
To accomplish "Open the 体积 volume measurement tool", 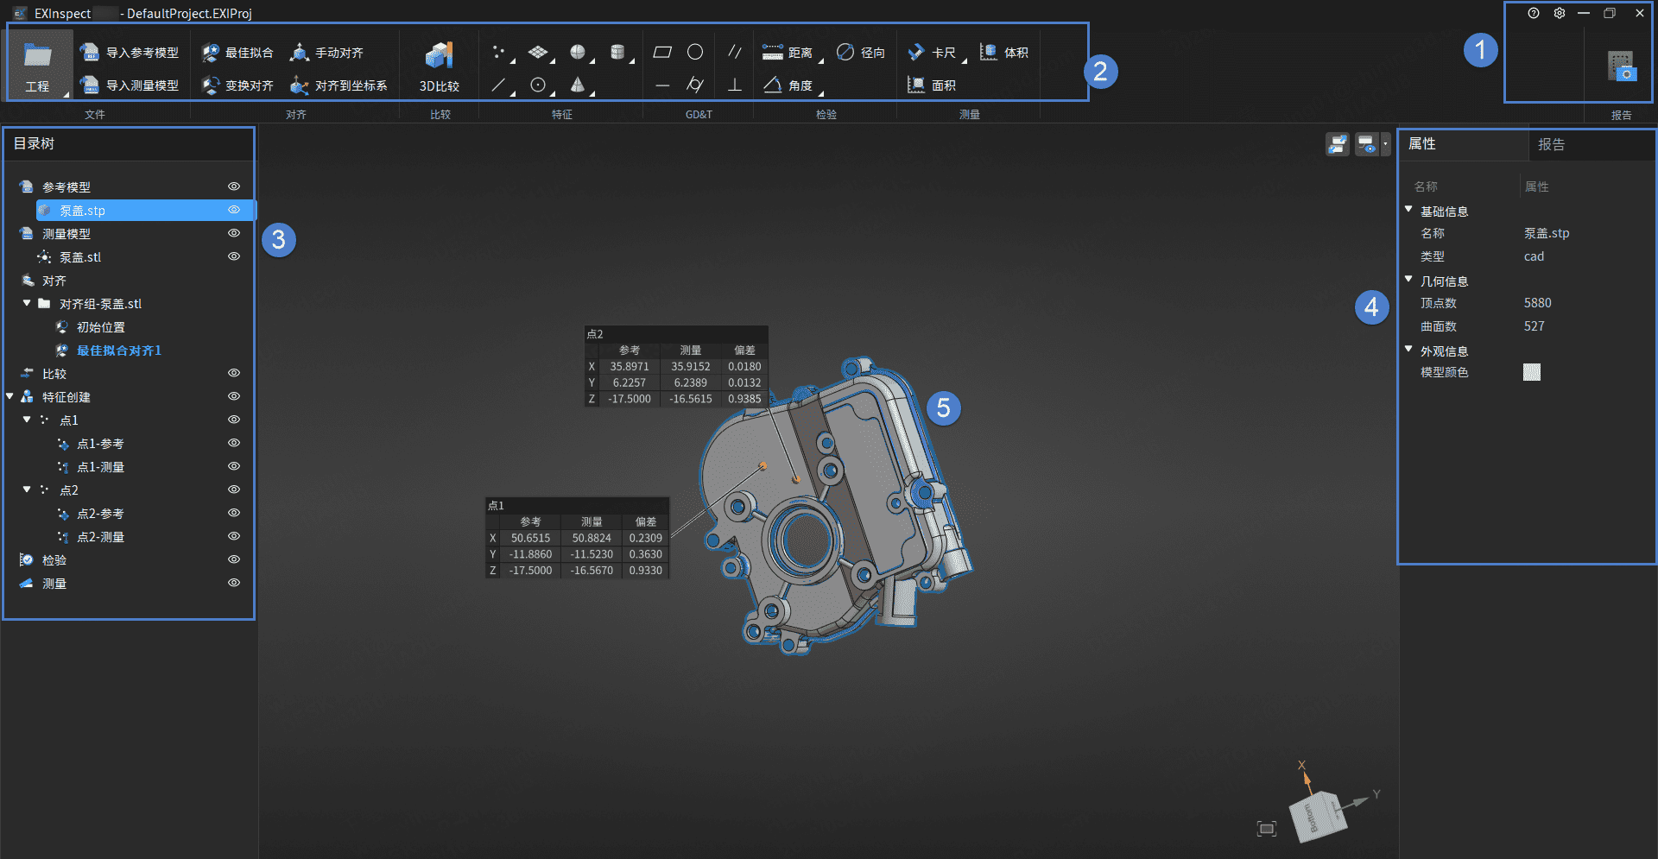I will click(x=1004, y=53).
